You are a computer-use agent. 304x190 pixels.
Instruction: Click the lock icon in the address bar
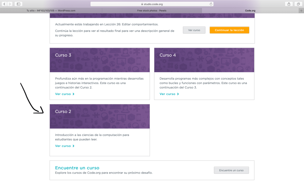coord(142,4)
